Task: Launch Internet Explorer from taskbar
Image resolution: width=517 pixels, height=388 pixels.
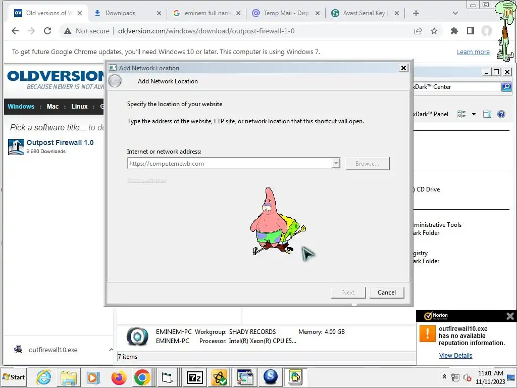Action: pyautogui.click(x=44, y=377)
